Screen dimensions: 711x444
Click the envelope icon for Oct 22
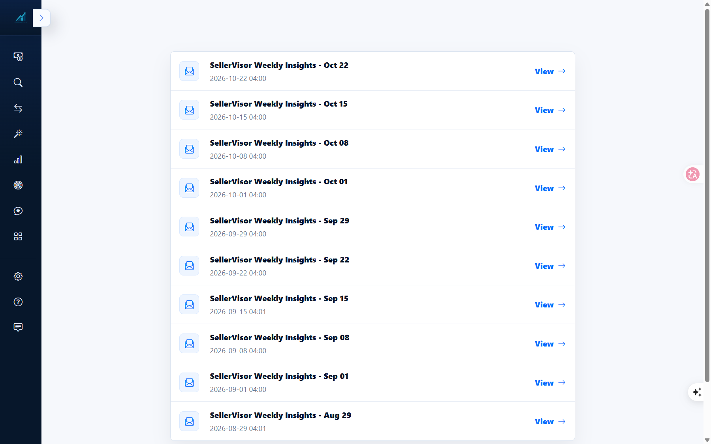[x=189, y=71]
